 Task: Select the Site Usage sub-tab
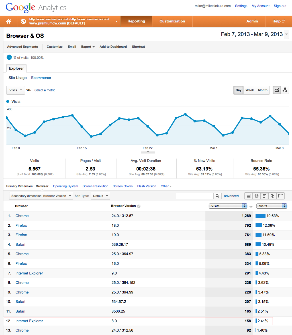pos(18,78)
